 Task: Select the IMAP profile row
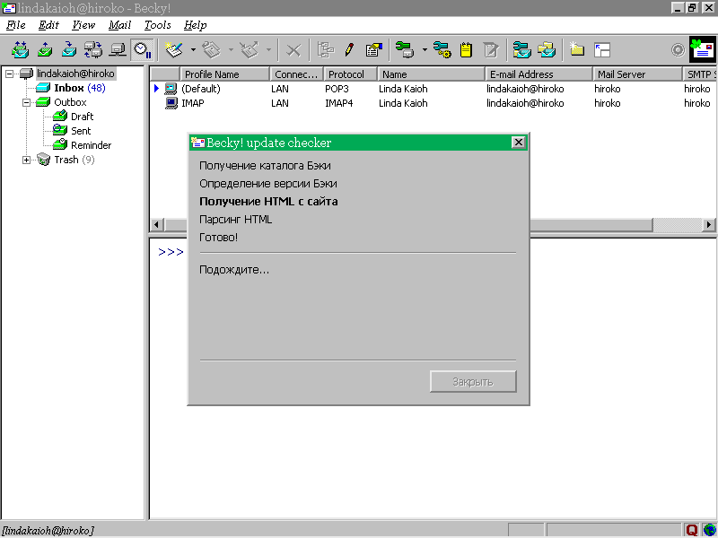pos(433,103)
